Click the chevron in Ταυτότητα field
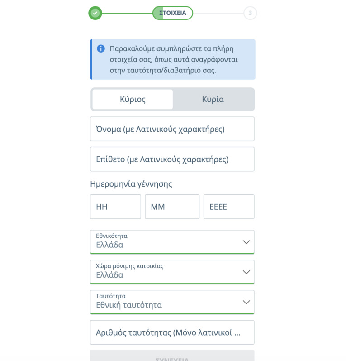This screenshot has width=346, height=361. click(x=246, y=302)
